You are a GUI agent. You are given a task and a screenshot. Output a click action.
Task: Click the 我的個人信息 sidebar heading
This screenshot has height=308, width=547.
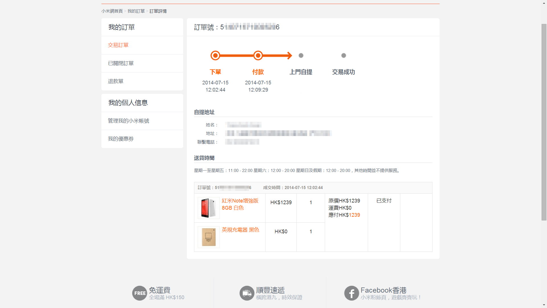click(x=128, y=103)
